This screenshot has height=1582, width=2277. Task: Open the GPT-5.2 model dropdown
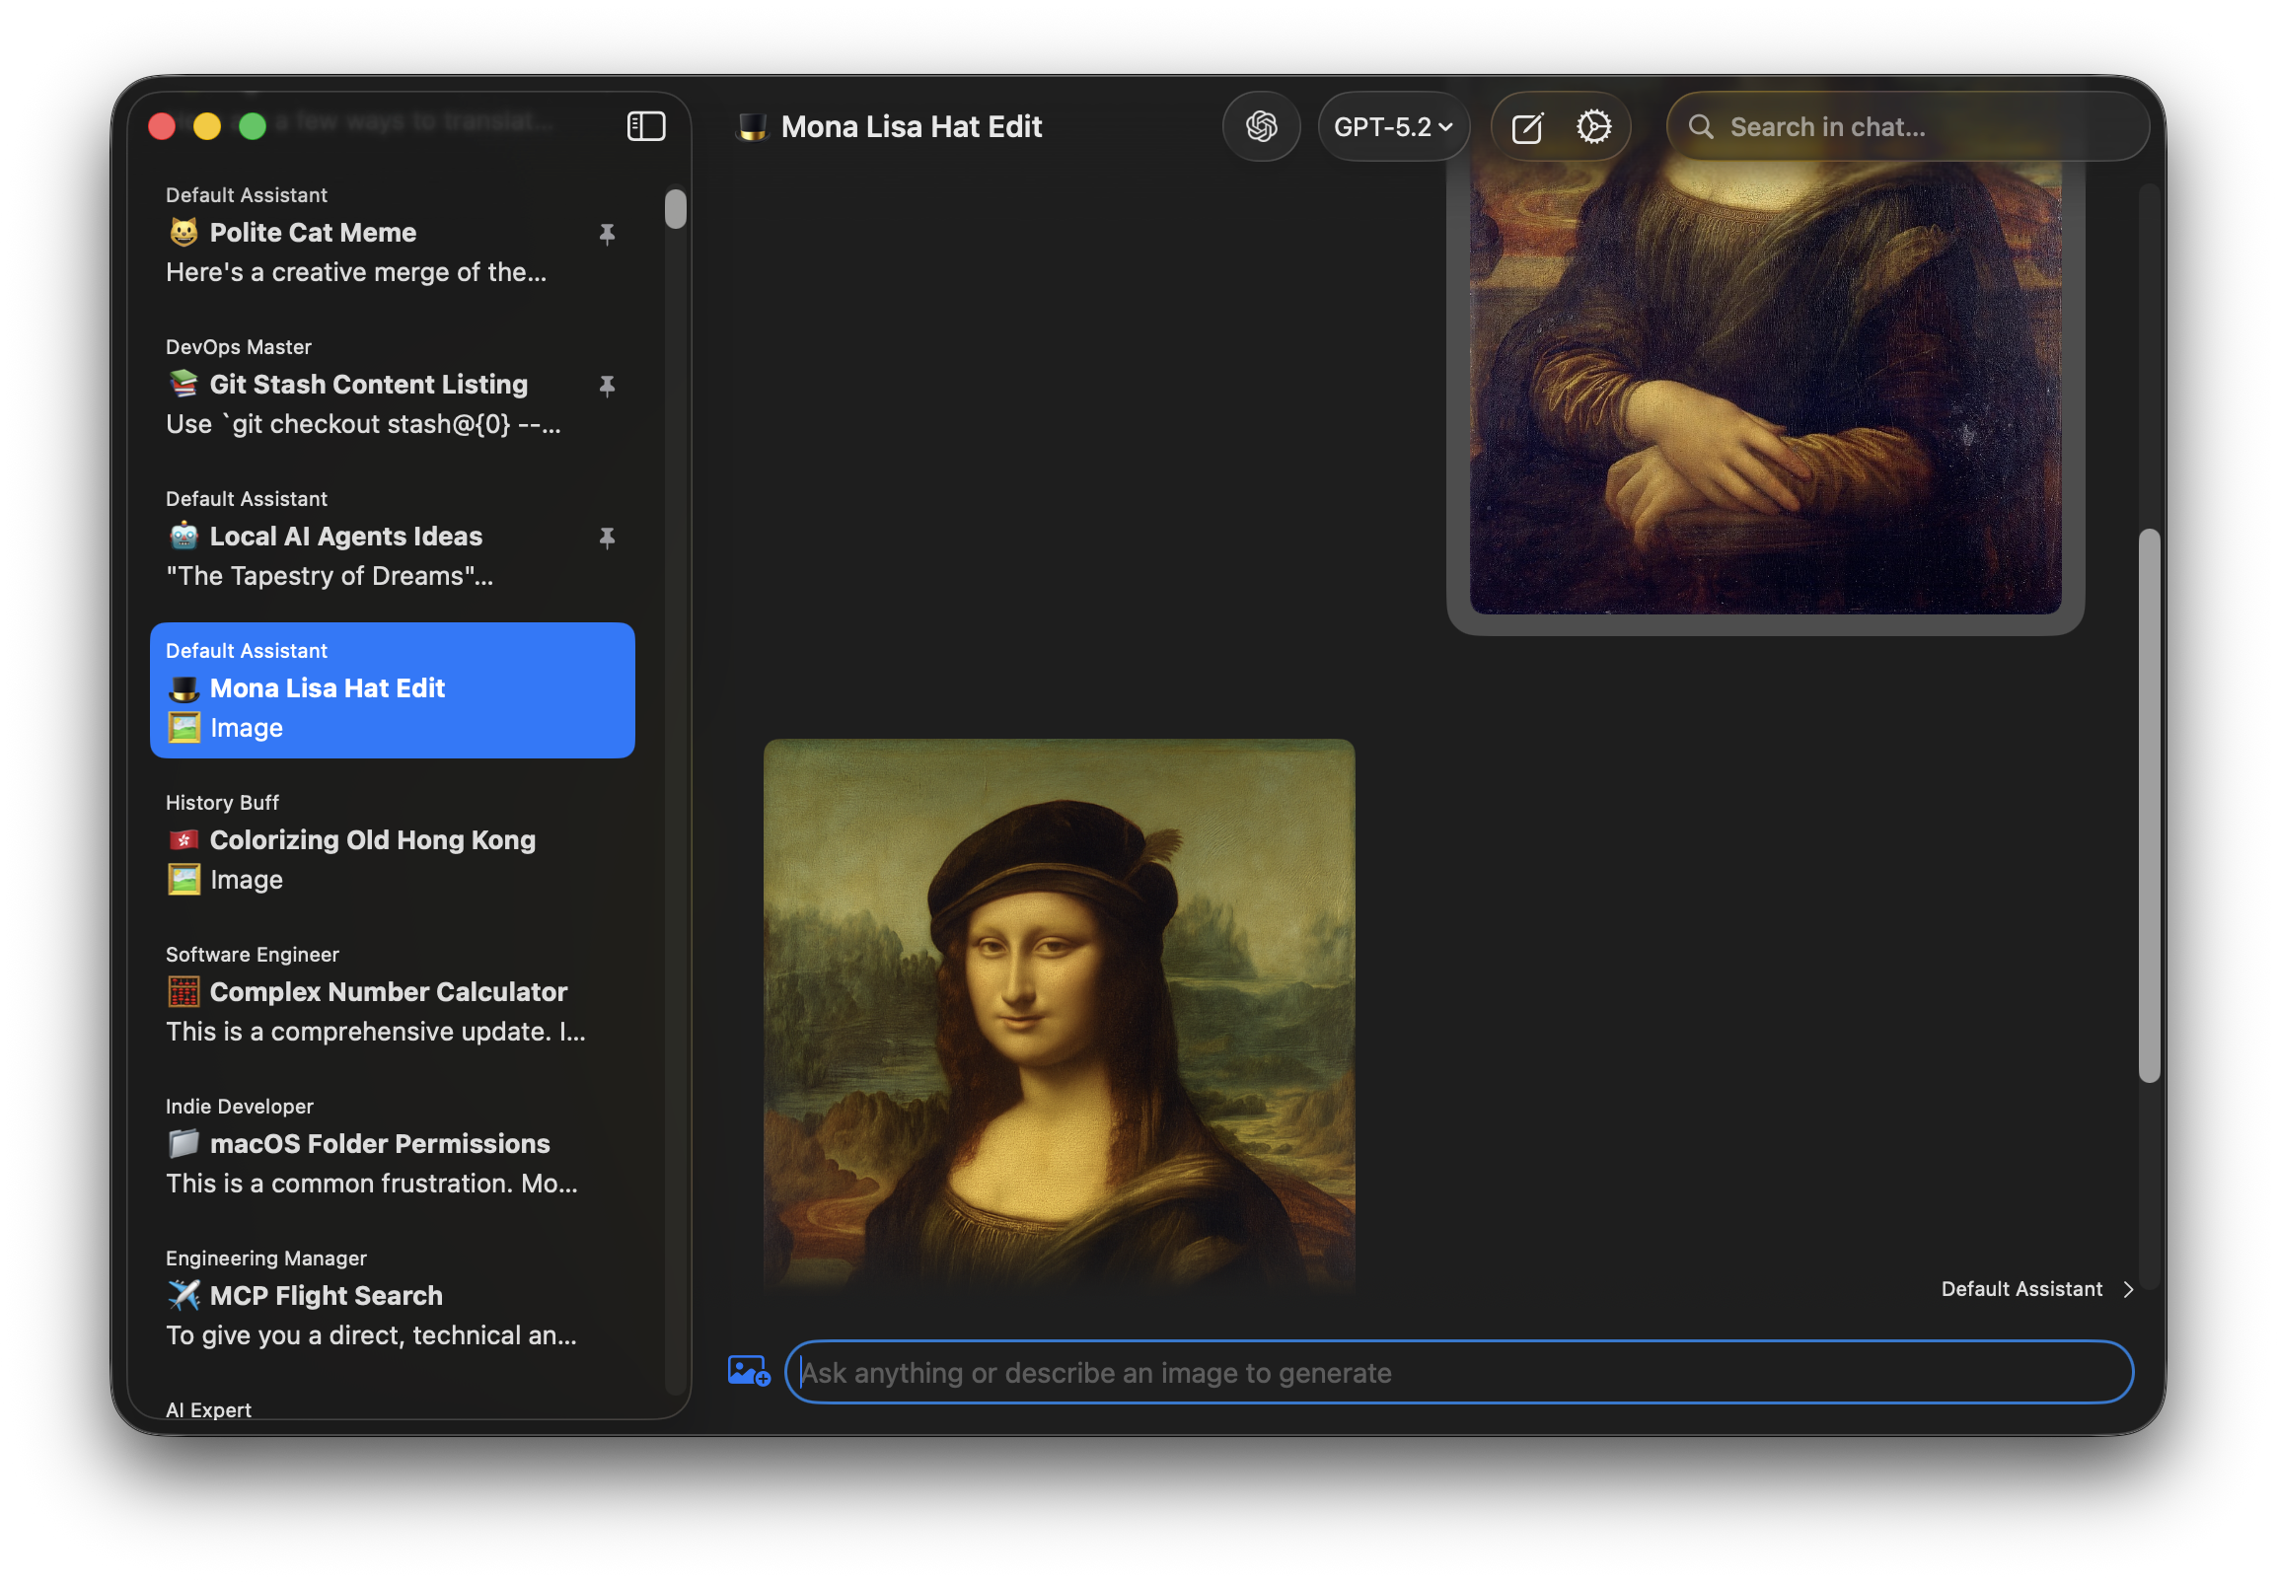(x=1392, y=127)
